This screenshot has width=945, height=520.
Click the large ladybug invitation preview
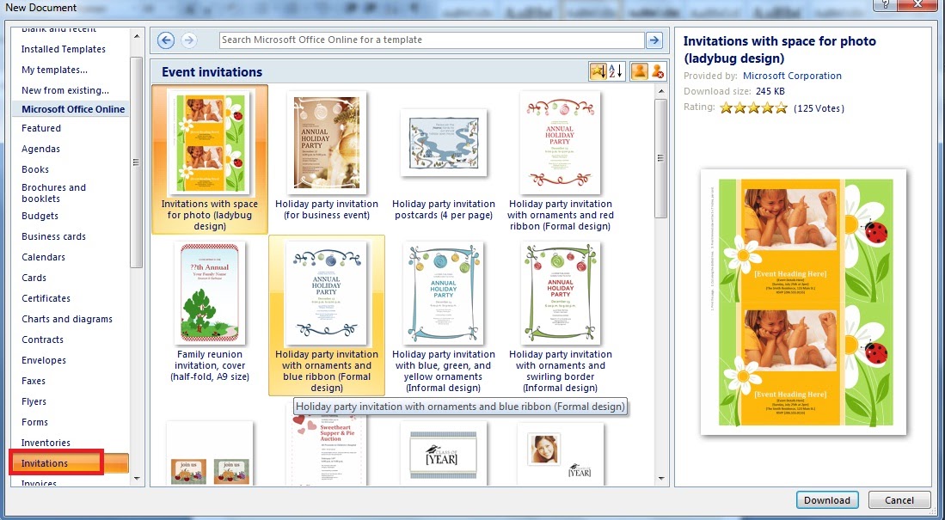click(x=803, y=302)
